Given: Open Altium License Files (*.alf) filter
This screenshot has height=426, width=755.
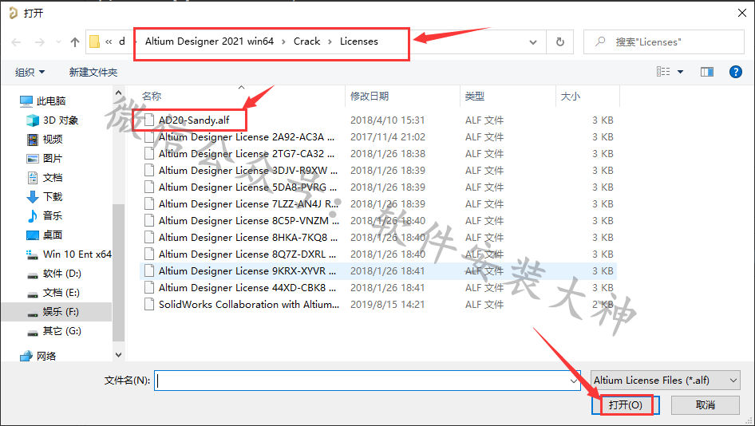Looking at the screenshot, I should (x=666, y=381).
